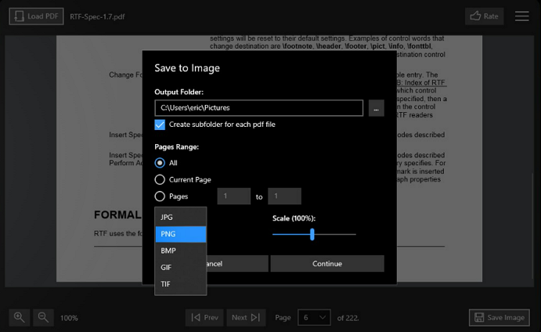Click the Scale slider handle
Screen dimensions: 541x332
(312, 233)
